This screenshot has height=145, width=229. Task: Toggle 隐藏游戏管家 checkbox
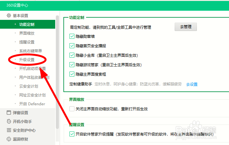(72, 65)
